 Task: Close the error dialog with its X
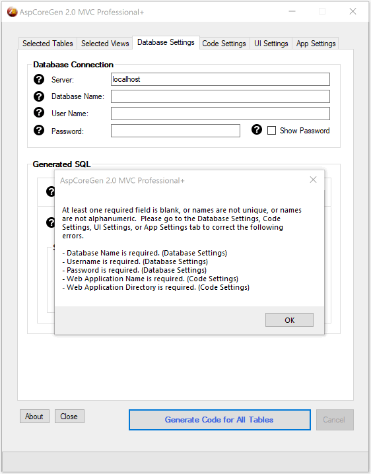[x=314, y=180]
